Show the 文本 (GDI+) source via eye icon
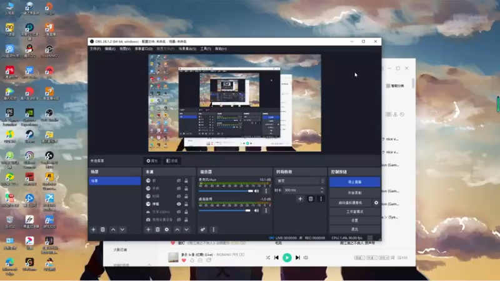Viewport: 500px width, 281px height. pyautogui.click(x=179, y=212)
